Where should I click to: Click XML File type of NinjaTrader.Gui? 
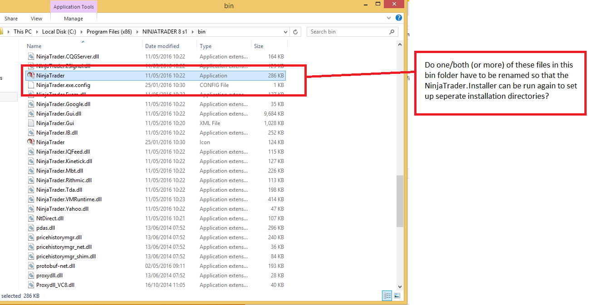pos(210,123)
